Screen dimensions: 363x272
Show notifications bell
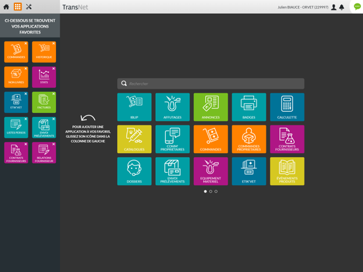pyautogui.click(x=342, y=7)
